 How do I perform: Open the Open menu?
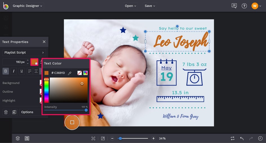tap(130, 6)
